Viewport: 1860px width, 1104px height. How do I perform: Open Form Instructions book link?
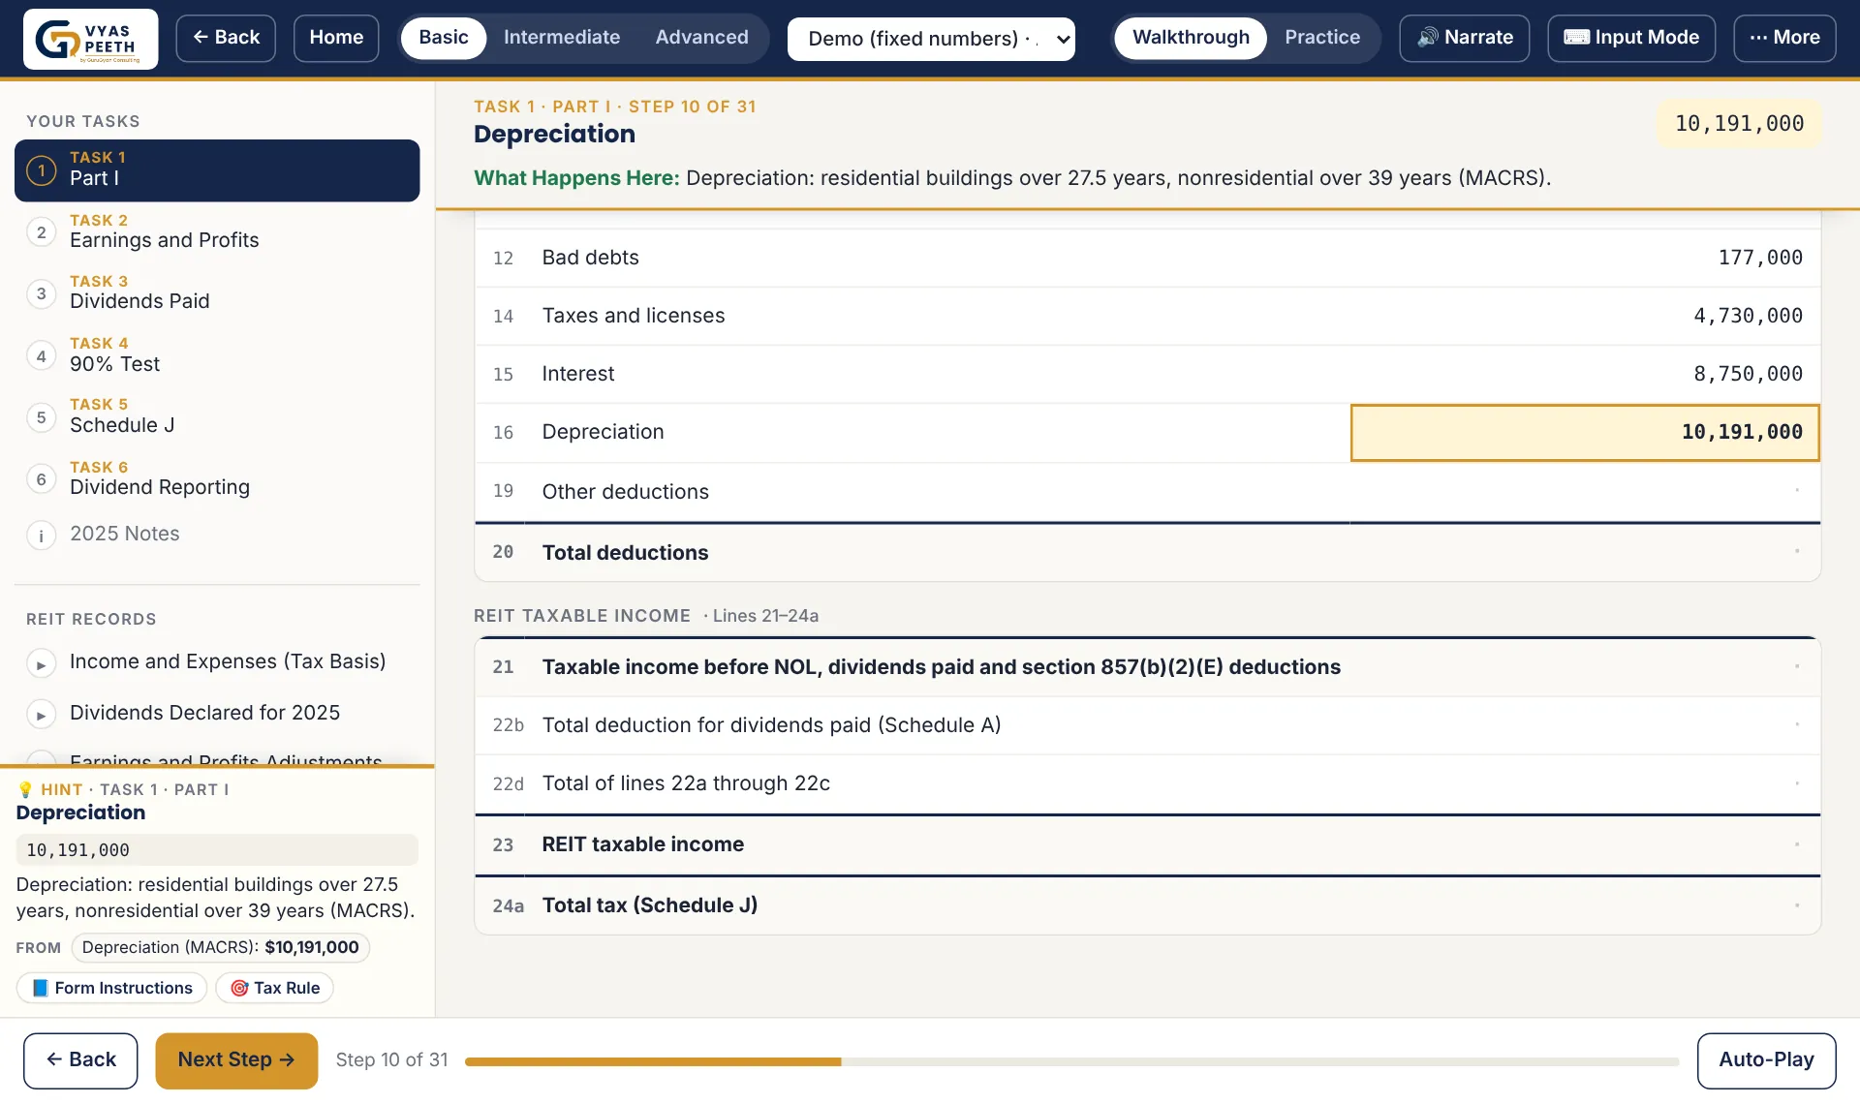(112, 988)
